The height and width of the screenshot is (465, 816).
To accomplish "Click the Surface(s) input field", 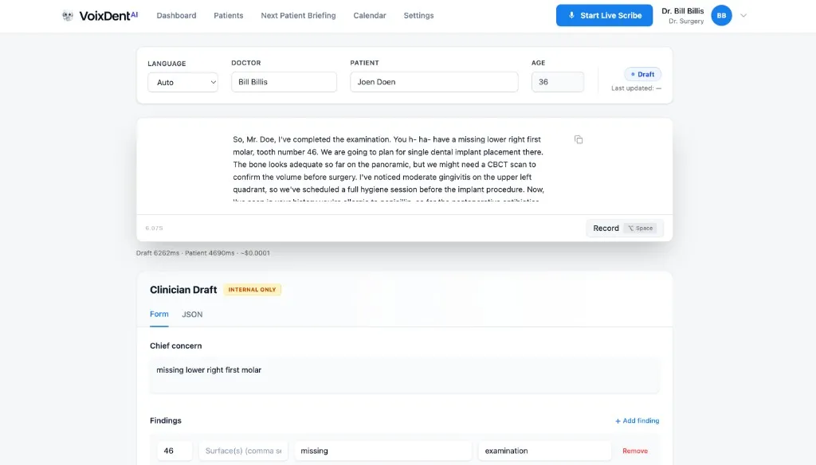I will (243, 451).
